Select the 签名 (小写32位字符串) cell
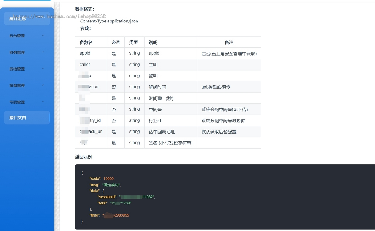The height and width of the screenshot is (231, 375). click(x=171, y=143)
